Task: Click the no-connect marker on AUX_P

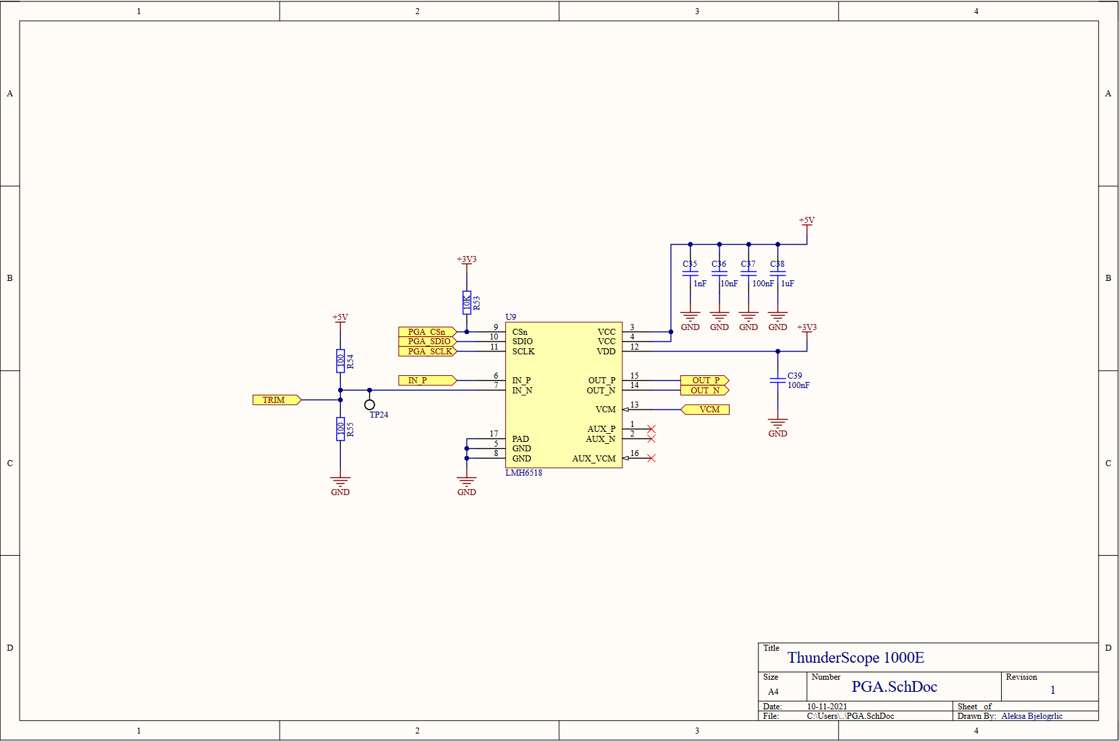Action: click(651, 429)
